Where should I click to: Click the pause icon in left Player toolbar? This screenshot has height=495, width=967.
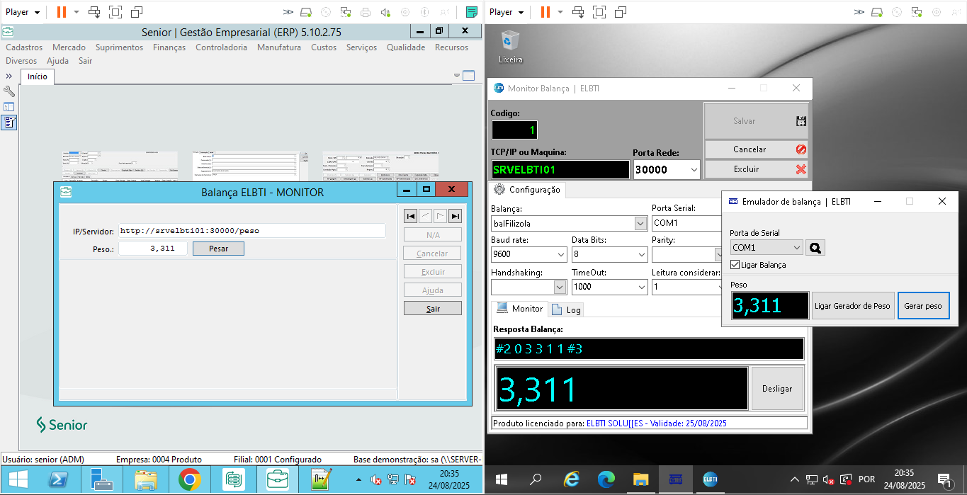(x=61, y=12)
